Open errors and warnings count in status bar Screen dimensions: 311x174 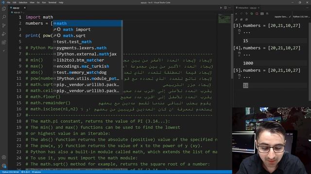tap(25, 172)
